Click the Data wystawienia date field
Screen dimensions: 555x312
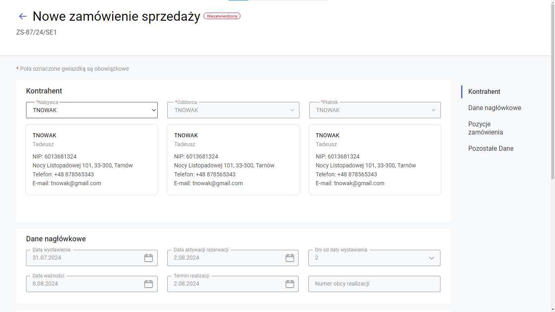pyautogui.click(x=92, y=258)
